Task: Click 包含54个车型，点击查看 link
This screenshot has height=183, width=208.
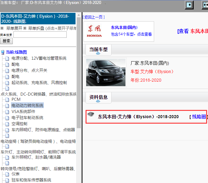Action: [131, 34]
